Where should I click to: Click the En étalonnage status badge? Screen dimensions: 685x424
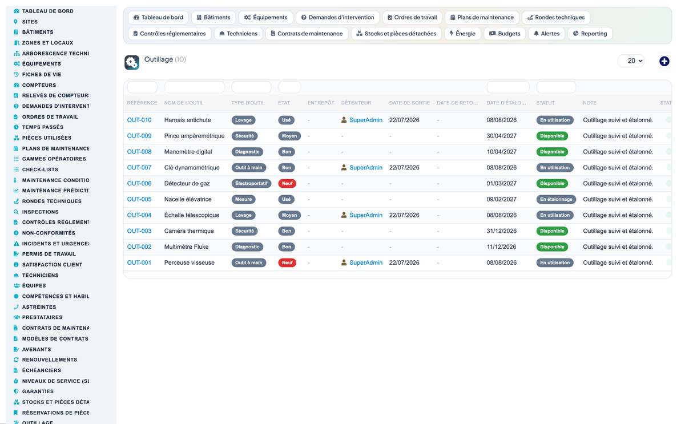(x=557, y=199)
